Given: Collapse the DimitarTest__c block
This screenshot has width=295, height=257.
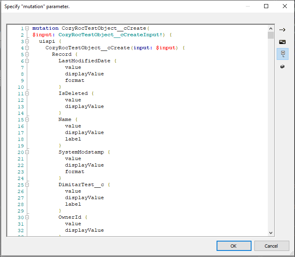Looking at the screenshot, I should pos(27,185).
